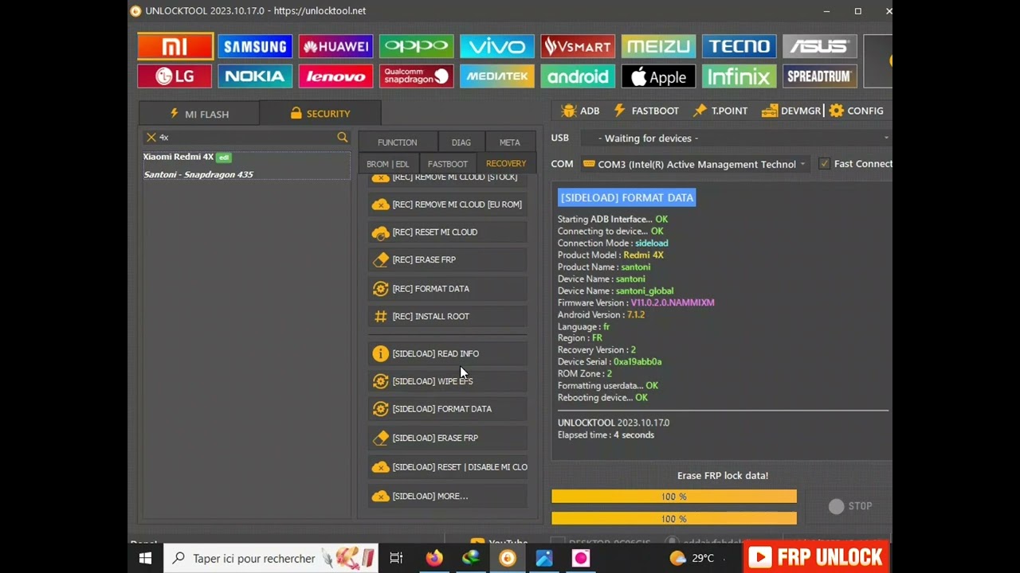Image resolution: width=1020 pixels, height=573 pixels.
Task: Switch to the SECURITY tab
Action: tap(320, 113)
